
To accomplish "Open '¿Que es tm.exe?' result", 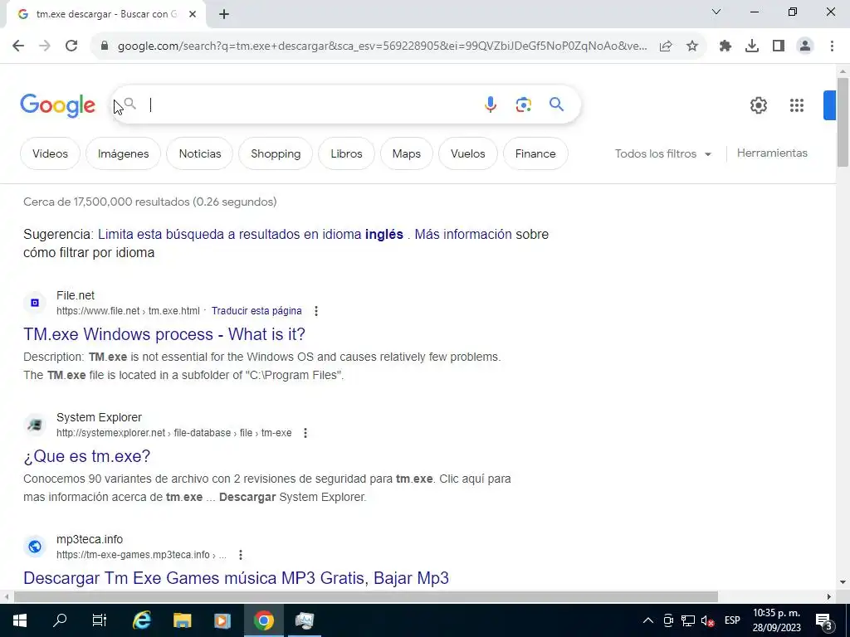I will coord(86,456).
